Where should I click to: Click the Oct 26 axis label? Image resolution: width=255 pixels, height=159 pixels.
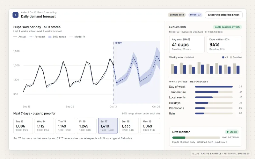[x=156, y=107]
